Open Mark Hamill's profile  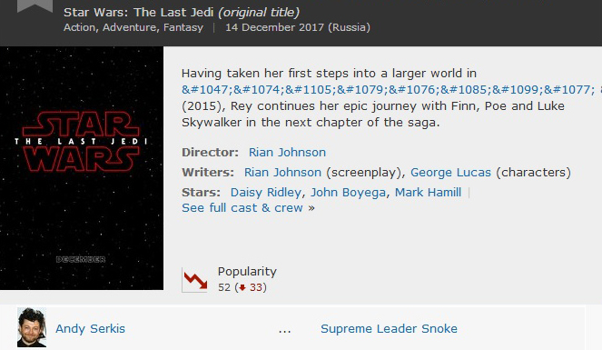428,193
